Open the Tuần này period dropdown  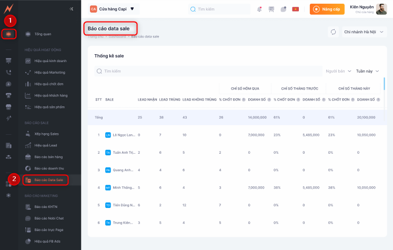pyautogui.click(x=368, y=71)
